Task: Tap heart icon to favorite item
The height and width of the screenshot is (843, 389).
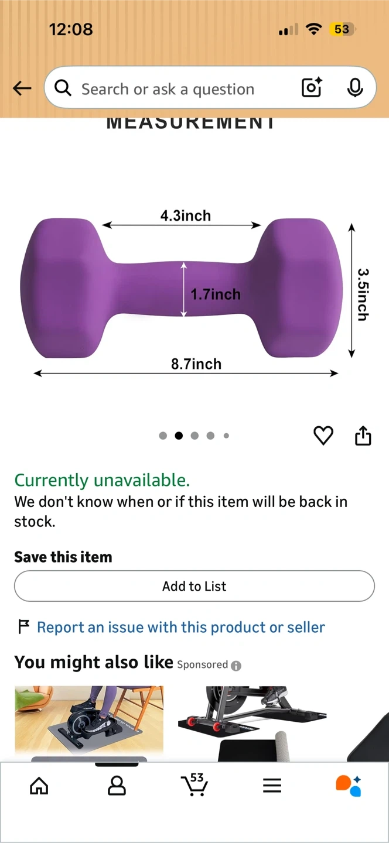Action: coord(323,436)
